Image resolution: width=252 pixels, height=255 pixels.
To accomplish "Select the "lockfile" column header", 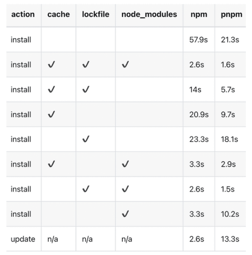I will pyautogui.click(x=95, y=14).
